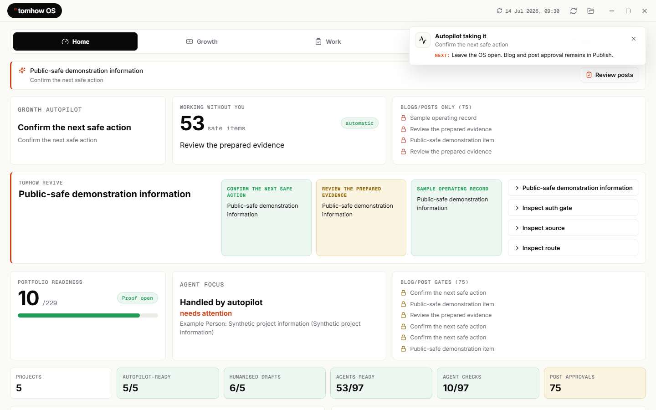
Task: Click the "Proof open" badge
Action: (x=138, y=298)
